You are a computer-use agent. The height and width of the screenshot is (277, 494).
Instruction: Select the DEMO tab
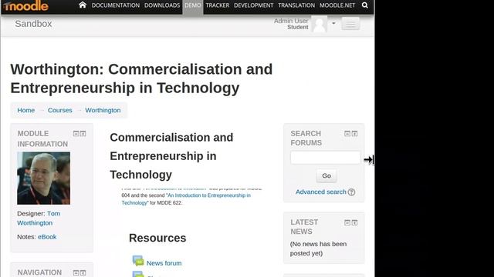(x=193, y=5)
